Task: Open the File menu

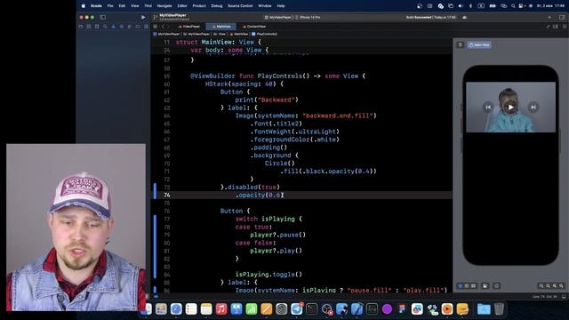Action: pos(110,6)
